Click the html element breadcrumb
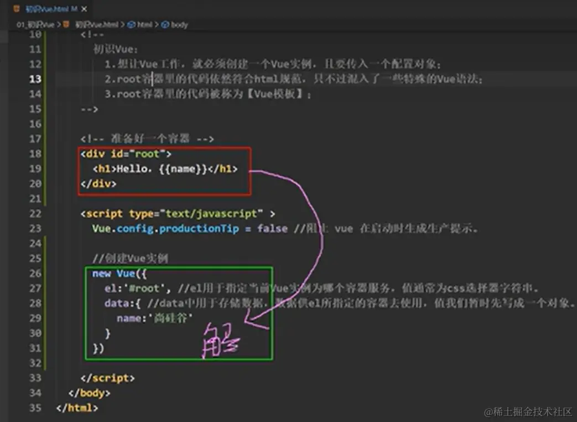Viewport: 577px width, 422px height. click(144, 25)
